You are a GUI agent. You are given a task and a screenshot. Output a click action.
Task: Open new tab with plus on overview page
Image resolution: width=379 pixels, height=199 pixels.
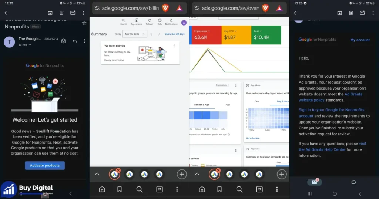coord(282,174)
